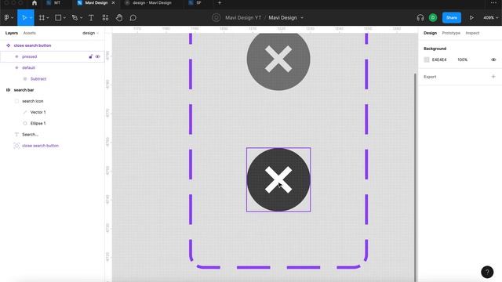The image size is (502, 282).
Task: Start audio conversation with headphones icon
Action: pos(420,17)
